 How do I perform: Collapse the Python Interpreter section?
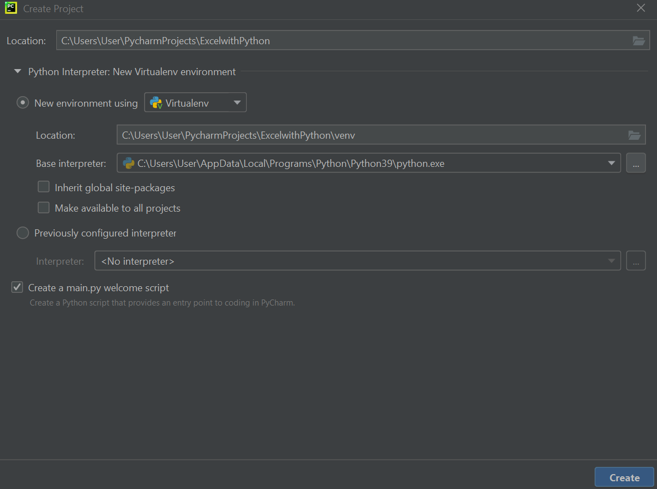click(x=17, y=71)
